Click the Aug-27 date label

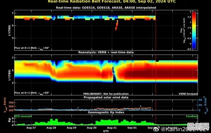[31, 128]
